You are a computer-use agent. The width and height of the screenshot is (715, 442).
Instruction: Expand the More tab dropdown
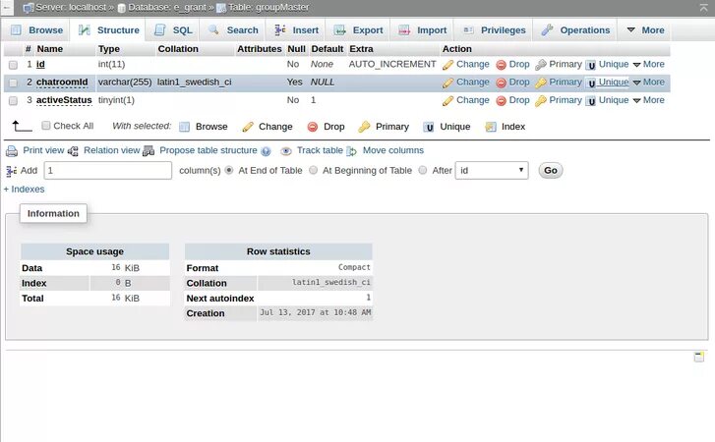pyautogui.click(x=645, y=30)
